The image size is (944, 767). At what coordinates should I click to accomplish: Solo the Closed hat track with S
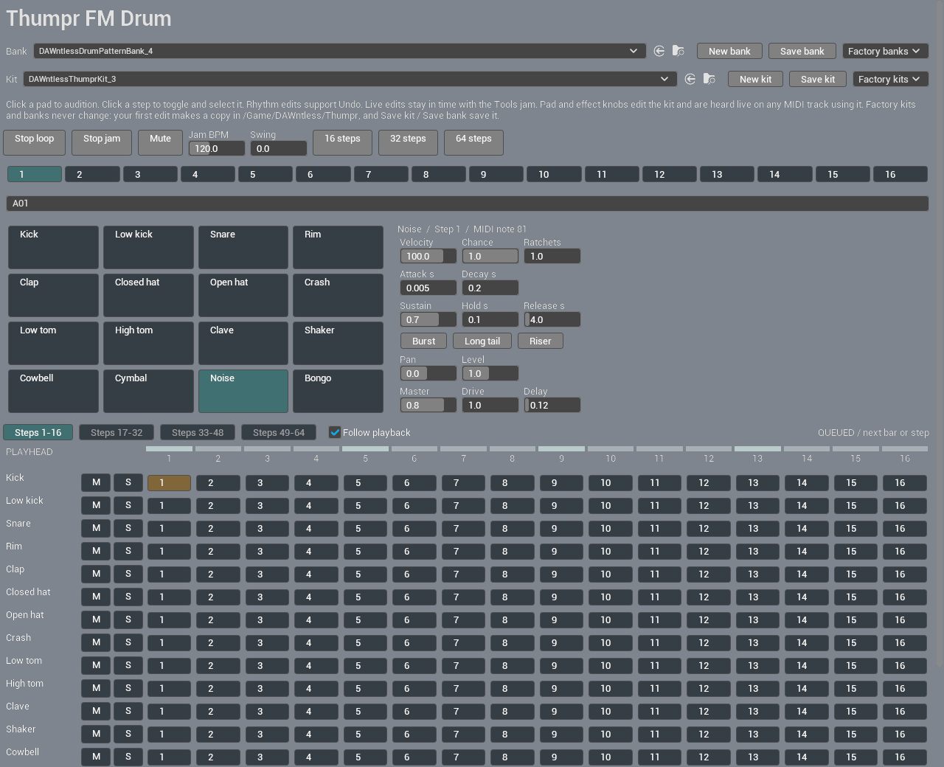pyautogui.click(x=128, y=597)
